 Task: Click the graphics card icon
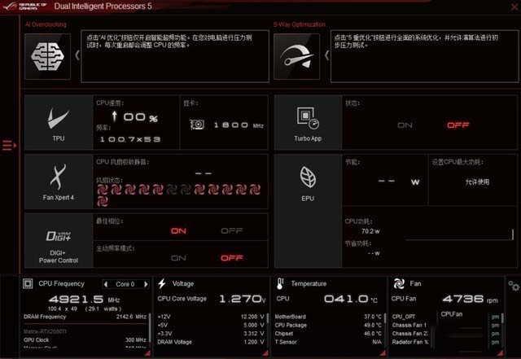pyautogui.click(x=197, y=125)
